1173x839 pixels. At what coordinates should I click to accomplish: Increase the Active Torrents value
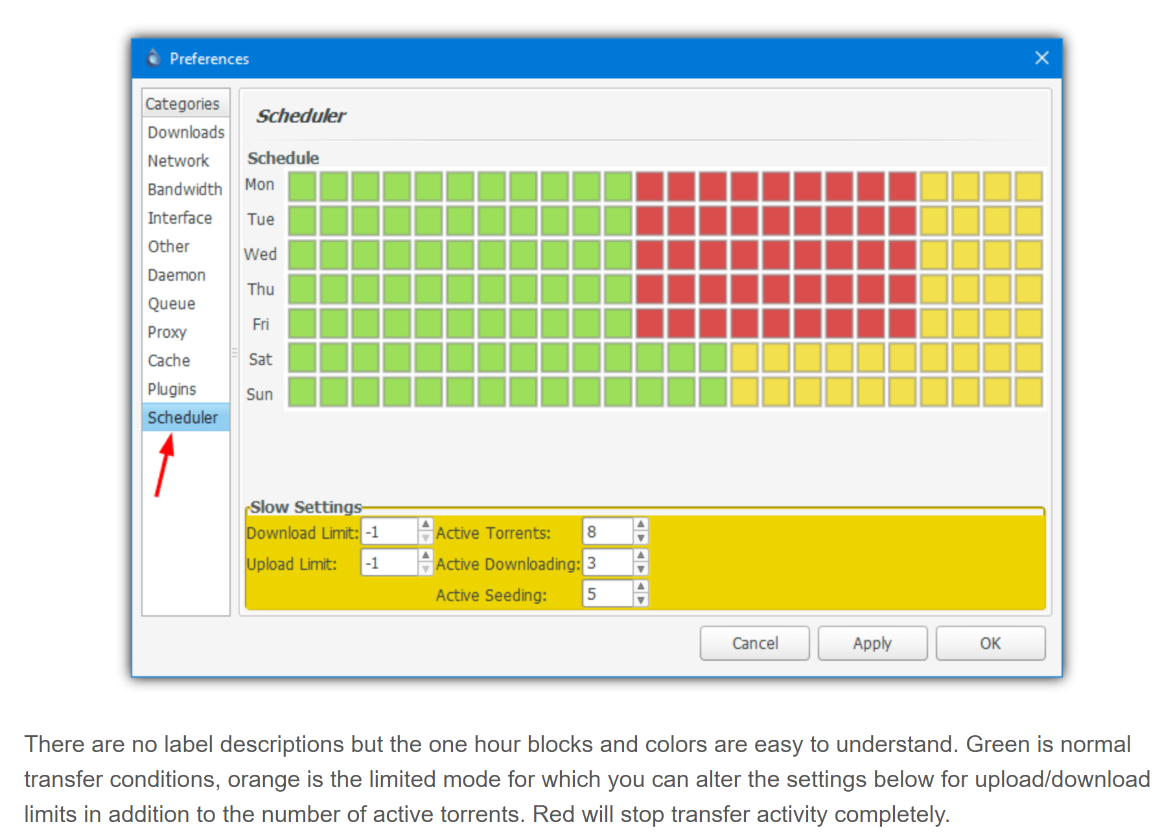(640, 523)
